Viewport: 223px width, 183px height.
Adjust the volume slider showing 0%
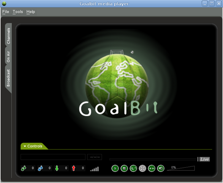[x=181, y=168]
